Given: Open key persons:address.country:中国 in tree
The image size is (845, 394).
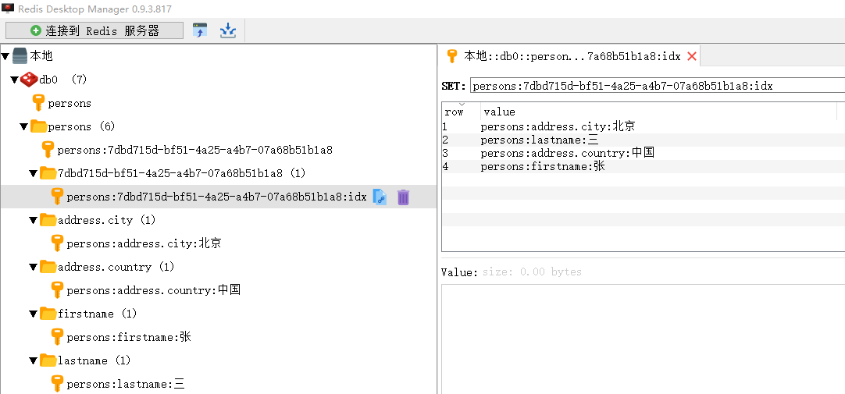Looking at the screenshot, I should click(x=153, y=290).
